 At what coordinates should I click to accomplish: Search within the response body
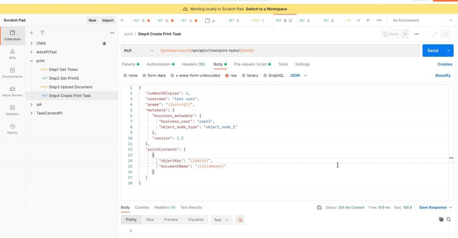tap(449, 219)
